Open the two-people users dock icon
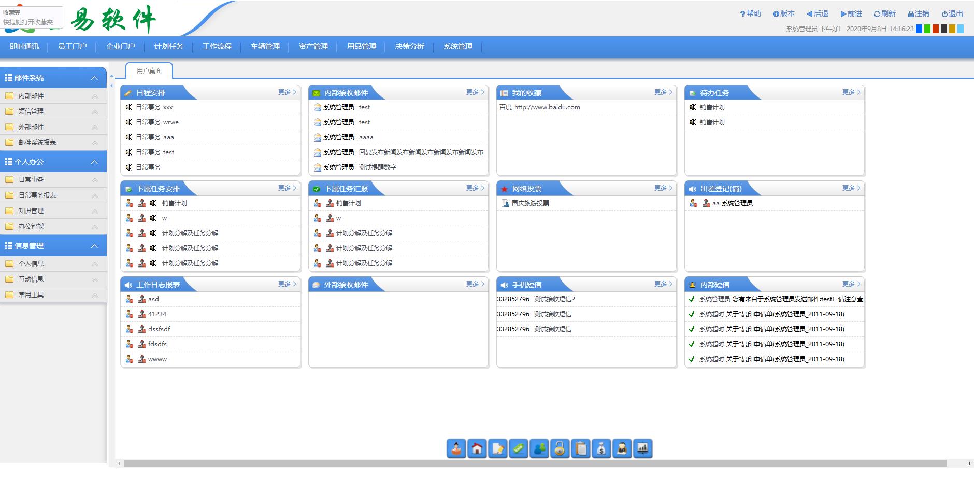The height and width of the screenshot is (478, 974). [x=539, y=448]
